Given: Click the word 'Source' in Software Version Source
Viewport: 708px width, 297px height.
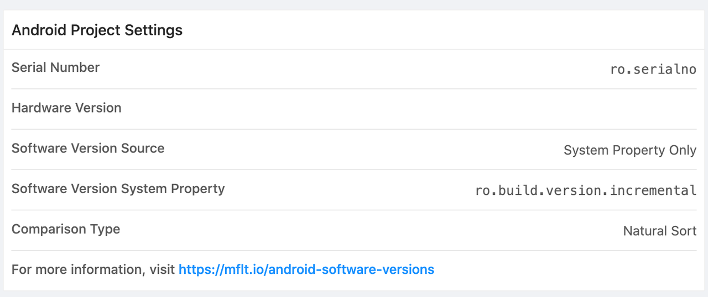Looking at the screenshot, I should [x=143, y=148].
